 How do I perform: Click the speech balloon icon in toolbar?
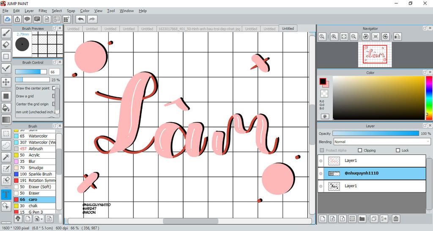(x=27, y=19)
